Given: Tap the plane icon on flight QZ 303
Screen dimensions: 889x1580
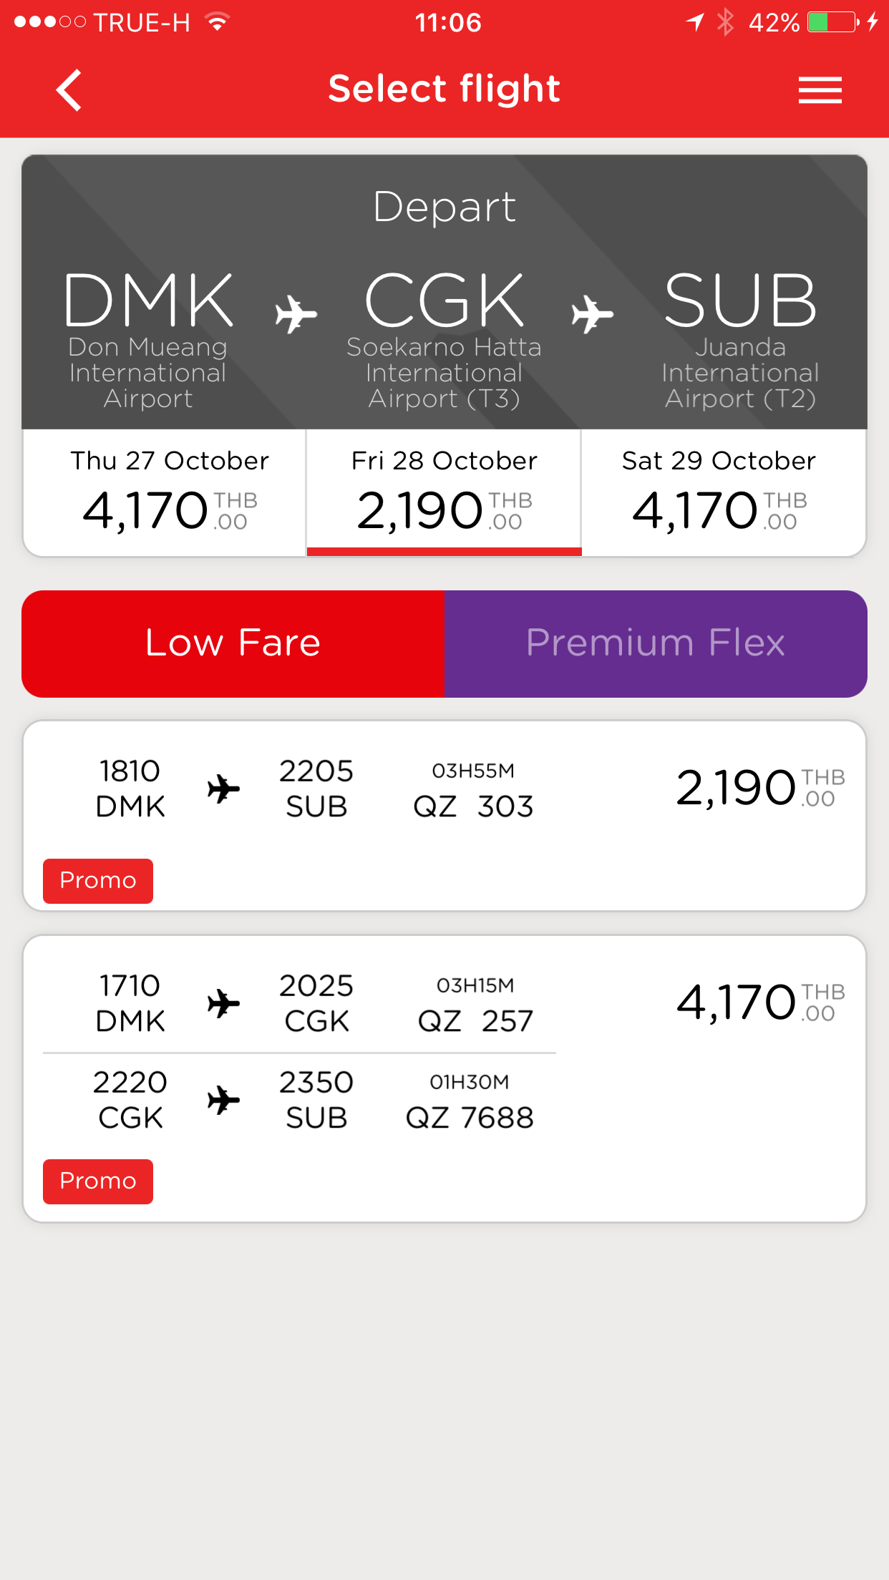Looking at the screenshot, I should pyautogui.click(x=223, y=789).
